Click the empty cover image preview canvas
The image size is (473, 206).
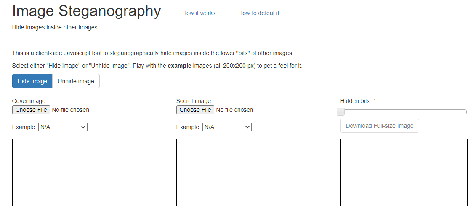tap(76, 172)
